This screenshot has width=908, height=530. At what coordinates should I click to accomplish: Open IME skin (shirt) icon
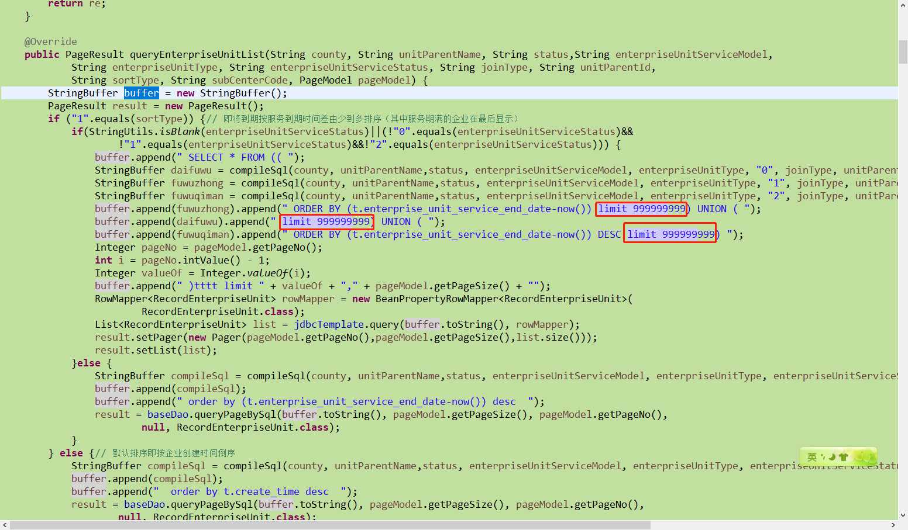pyautogui.click(x=843, y=457)
